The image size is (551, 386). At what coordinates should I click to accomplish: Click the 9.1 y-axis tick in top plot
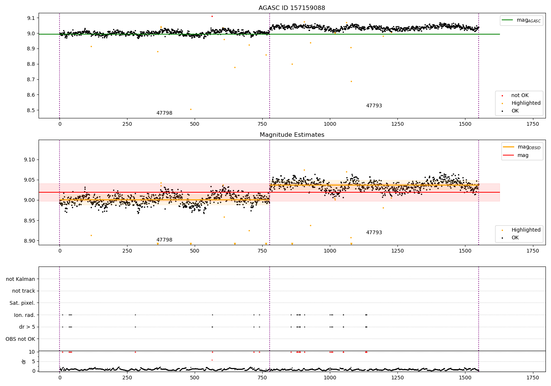(31, 18)
